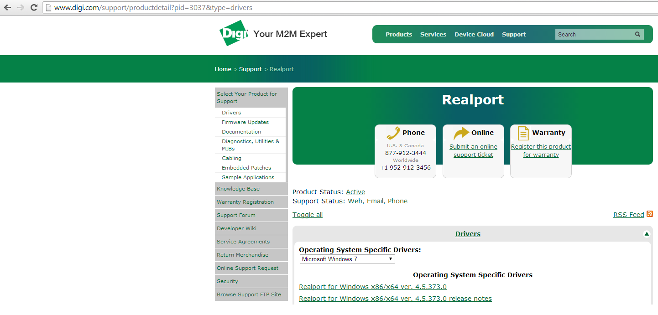This screenshot has width=658, height=315.
Task: Open the Products menu
Action: 398,34
